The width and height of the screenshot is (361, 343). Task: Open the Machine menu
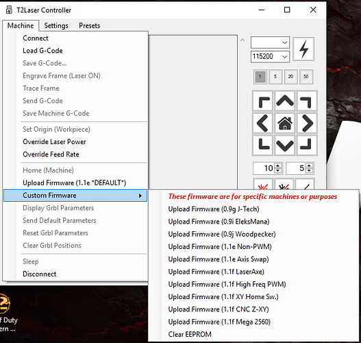click(x=21, y=25)
